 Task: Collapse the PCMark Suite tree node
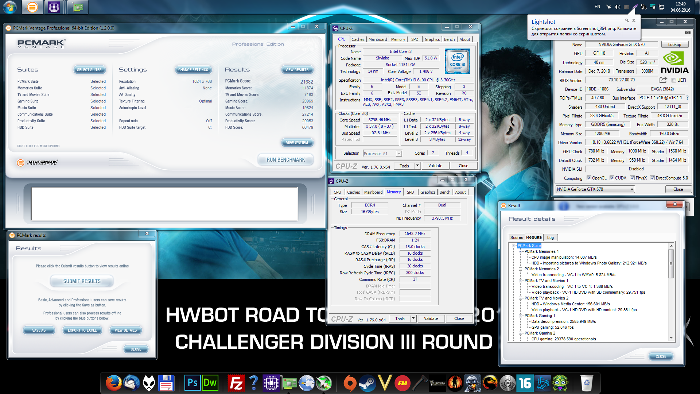[514, 246]
